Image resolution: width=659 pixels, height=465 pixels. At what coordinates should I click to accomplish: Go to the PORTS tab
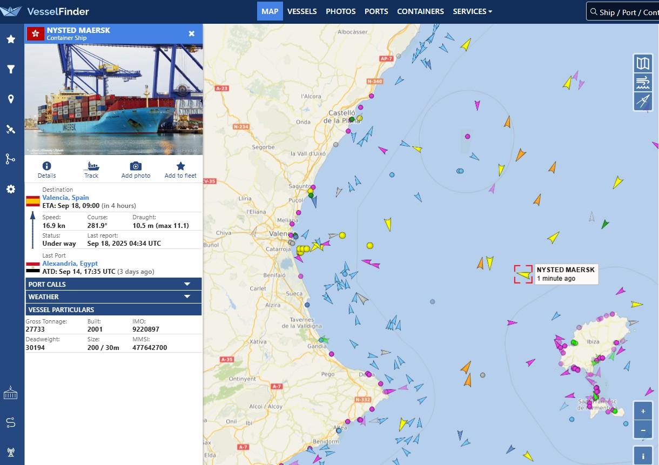[x=376, y=11]
